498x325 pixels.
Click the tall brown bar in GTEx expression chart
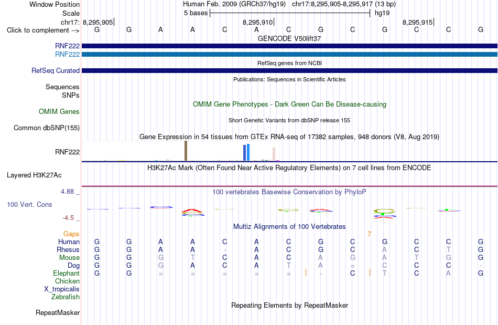186,151
